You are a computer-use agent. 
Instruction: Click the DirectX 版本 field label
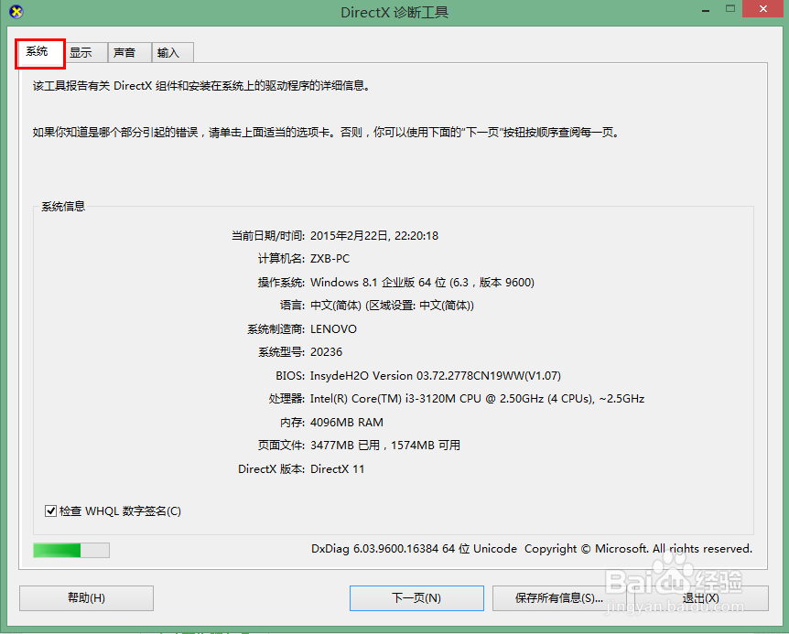271,469
